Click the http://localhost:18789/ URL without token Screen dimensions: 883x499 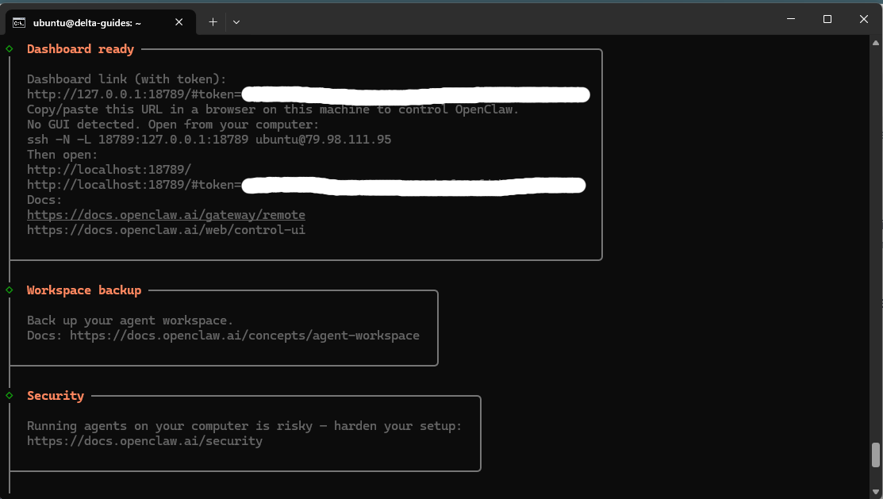109,170
